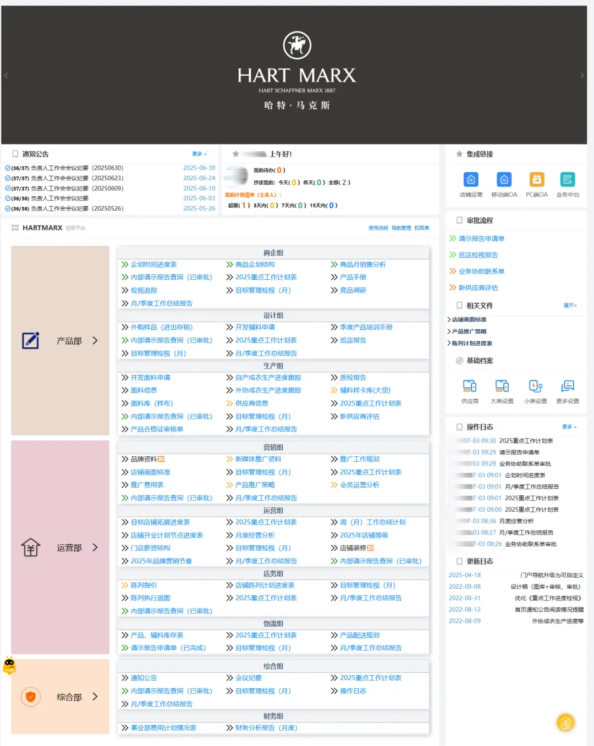Launch the PC端OA icon
The width and height of the screenshot is (594, 746).
(536, 180)
